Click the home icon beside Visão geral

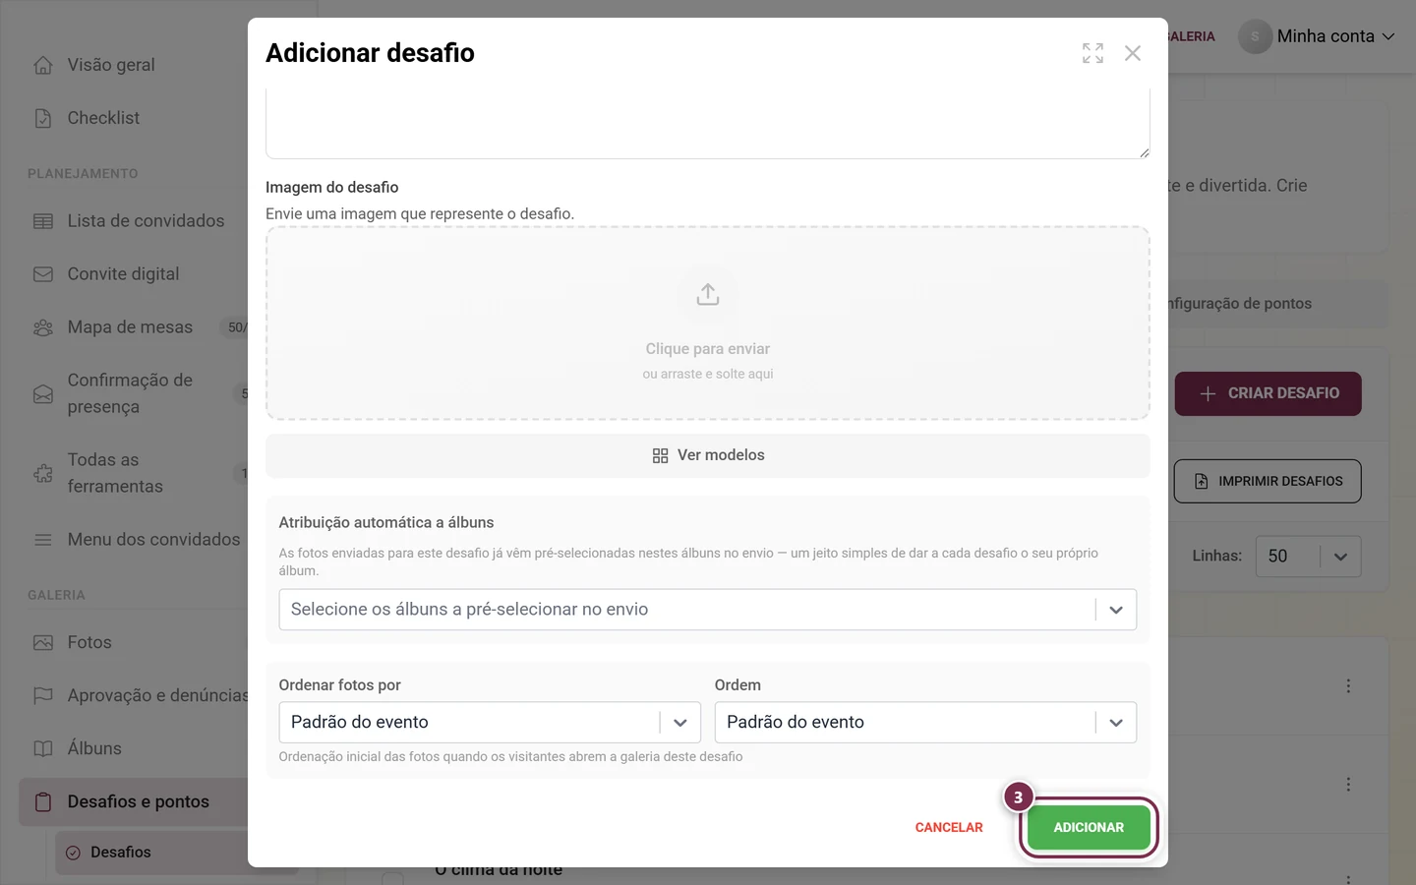click(43, 65)
